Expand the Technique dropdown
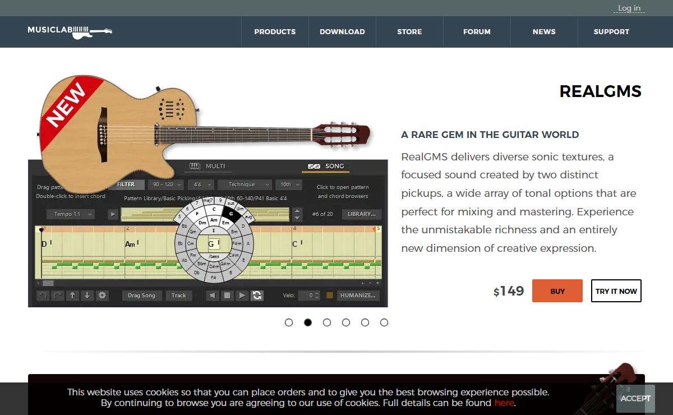673x415 pixels. (x=245, y=185)
